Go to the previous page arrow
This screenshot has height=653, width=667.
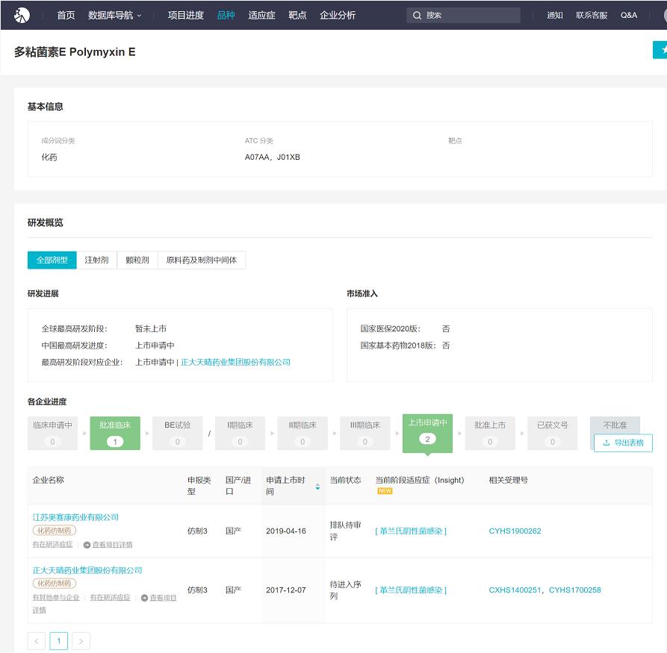[37, 640]
